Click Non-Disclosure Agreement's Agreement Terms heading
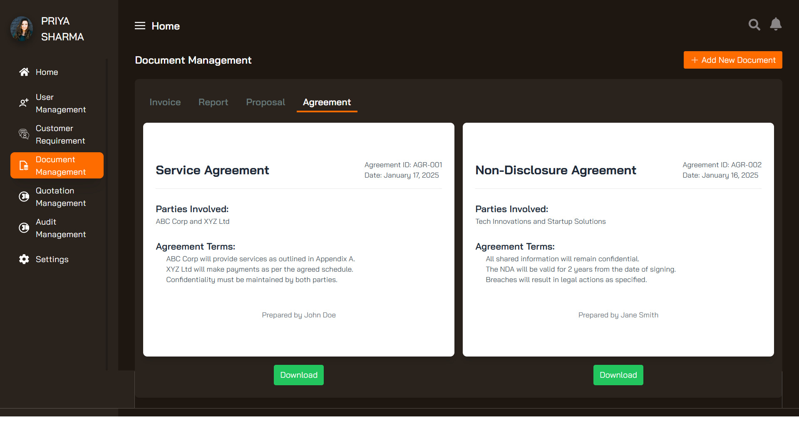 (x=515, y=246)
